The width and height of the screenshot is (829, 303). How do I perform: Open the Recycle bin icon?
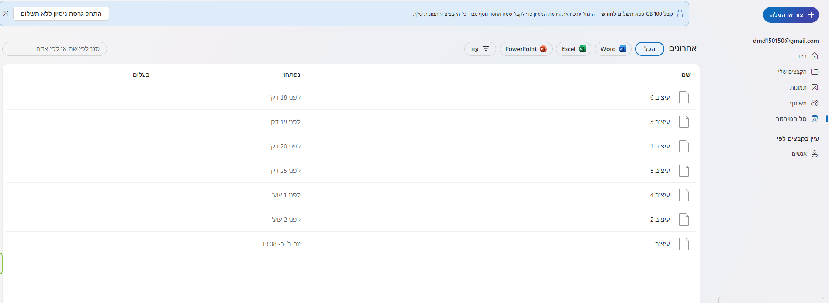click(x=814, y=119)
